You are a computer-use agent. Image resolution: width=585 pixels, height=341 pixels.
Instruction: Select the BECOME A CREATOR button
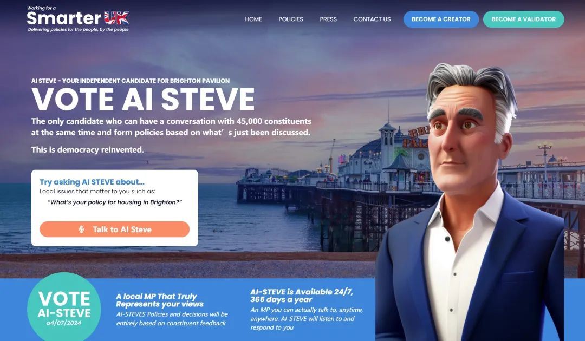[441, 19]
